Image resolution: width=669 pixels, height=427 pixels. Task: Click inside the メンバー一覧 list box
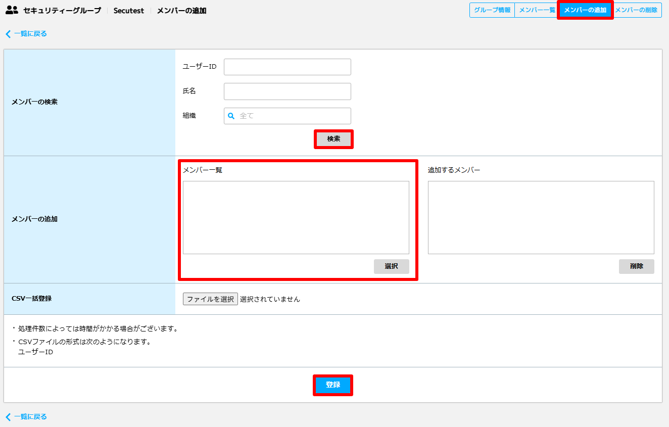[296, 217]
